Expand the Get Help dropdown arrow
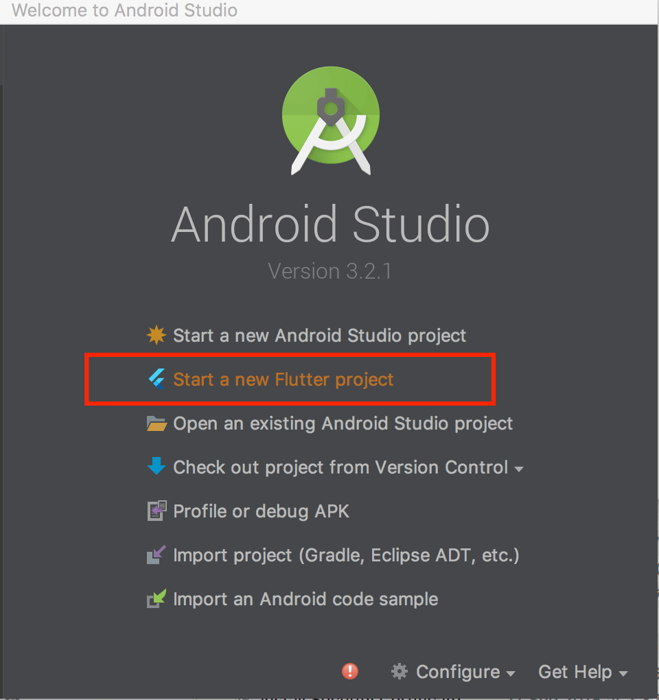Viewport: 659px width, 700px height. (623, 673)
